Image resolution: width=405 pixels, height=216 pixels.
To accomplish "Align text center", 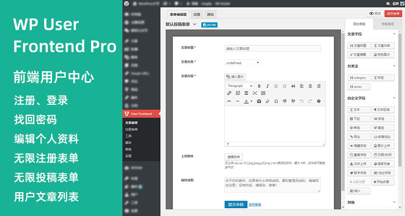I will [x=310, y=86].
